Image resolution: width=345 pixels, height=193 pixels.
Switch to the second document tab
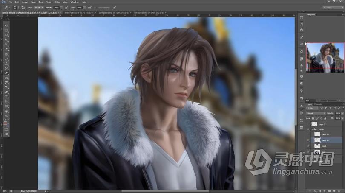80,13
